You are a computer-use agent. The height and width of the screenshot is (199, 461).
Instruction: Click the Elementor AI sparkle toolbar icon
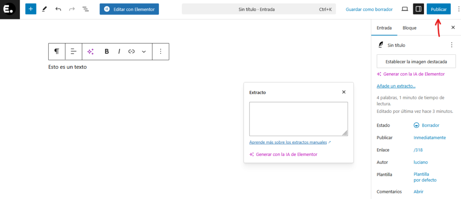point(90,51)
